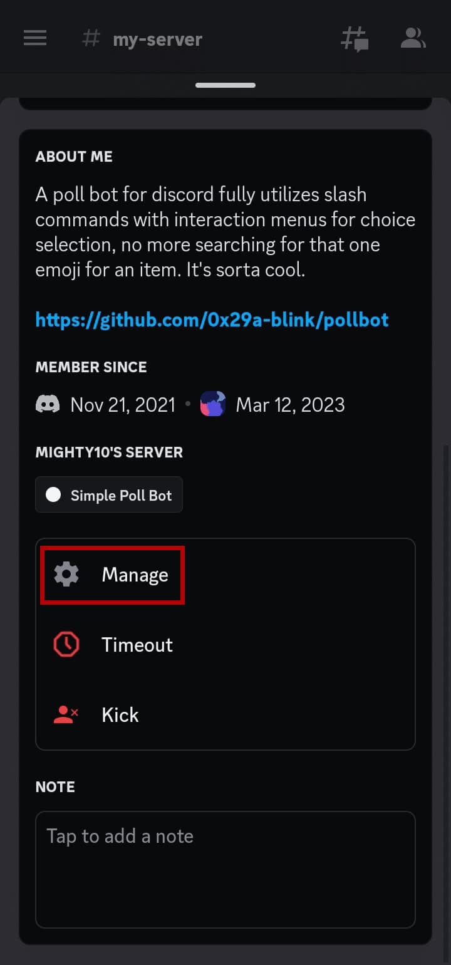Open the navigation drawer menu
Image resolution: width=451 pixels, height=965 pixels.
(35, 38)
